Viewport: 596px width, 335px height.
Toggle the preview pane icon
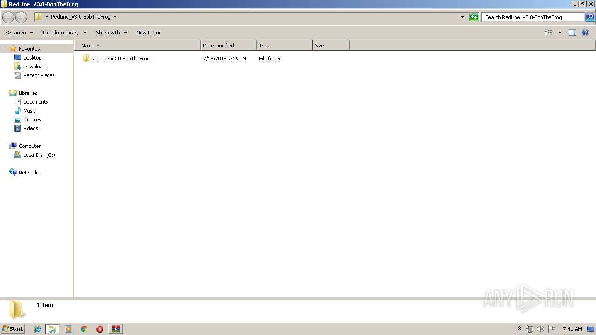[572, 33]
